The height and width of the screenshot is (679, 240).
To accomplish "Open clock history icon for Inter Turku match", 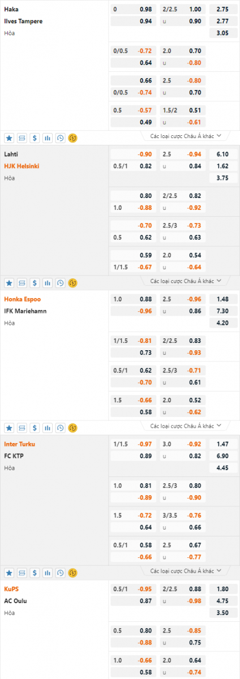I will click(x=60, y=572).
